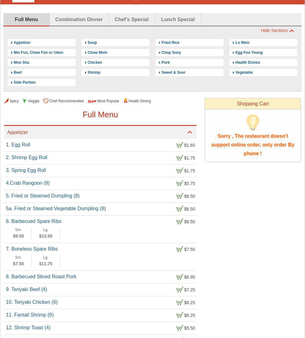The width and height of the screenshot is (305, 338).
Task: Hide Sections using the top-right toggle
Action: (x=277, y=30)
